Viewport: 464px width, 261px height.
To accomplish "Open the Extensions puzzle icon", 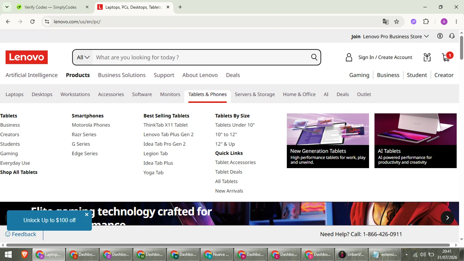I will pos(426,22).
